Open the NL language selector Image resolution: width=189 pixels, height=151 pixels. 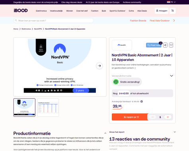(171, 2)
